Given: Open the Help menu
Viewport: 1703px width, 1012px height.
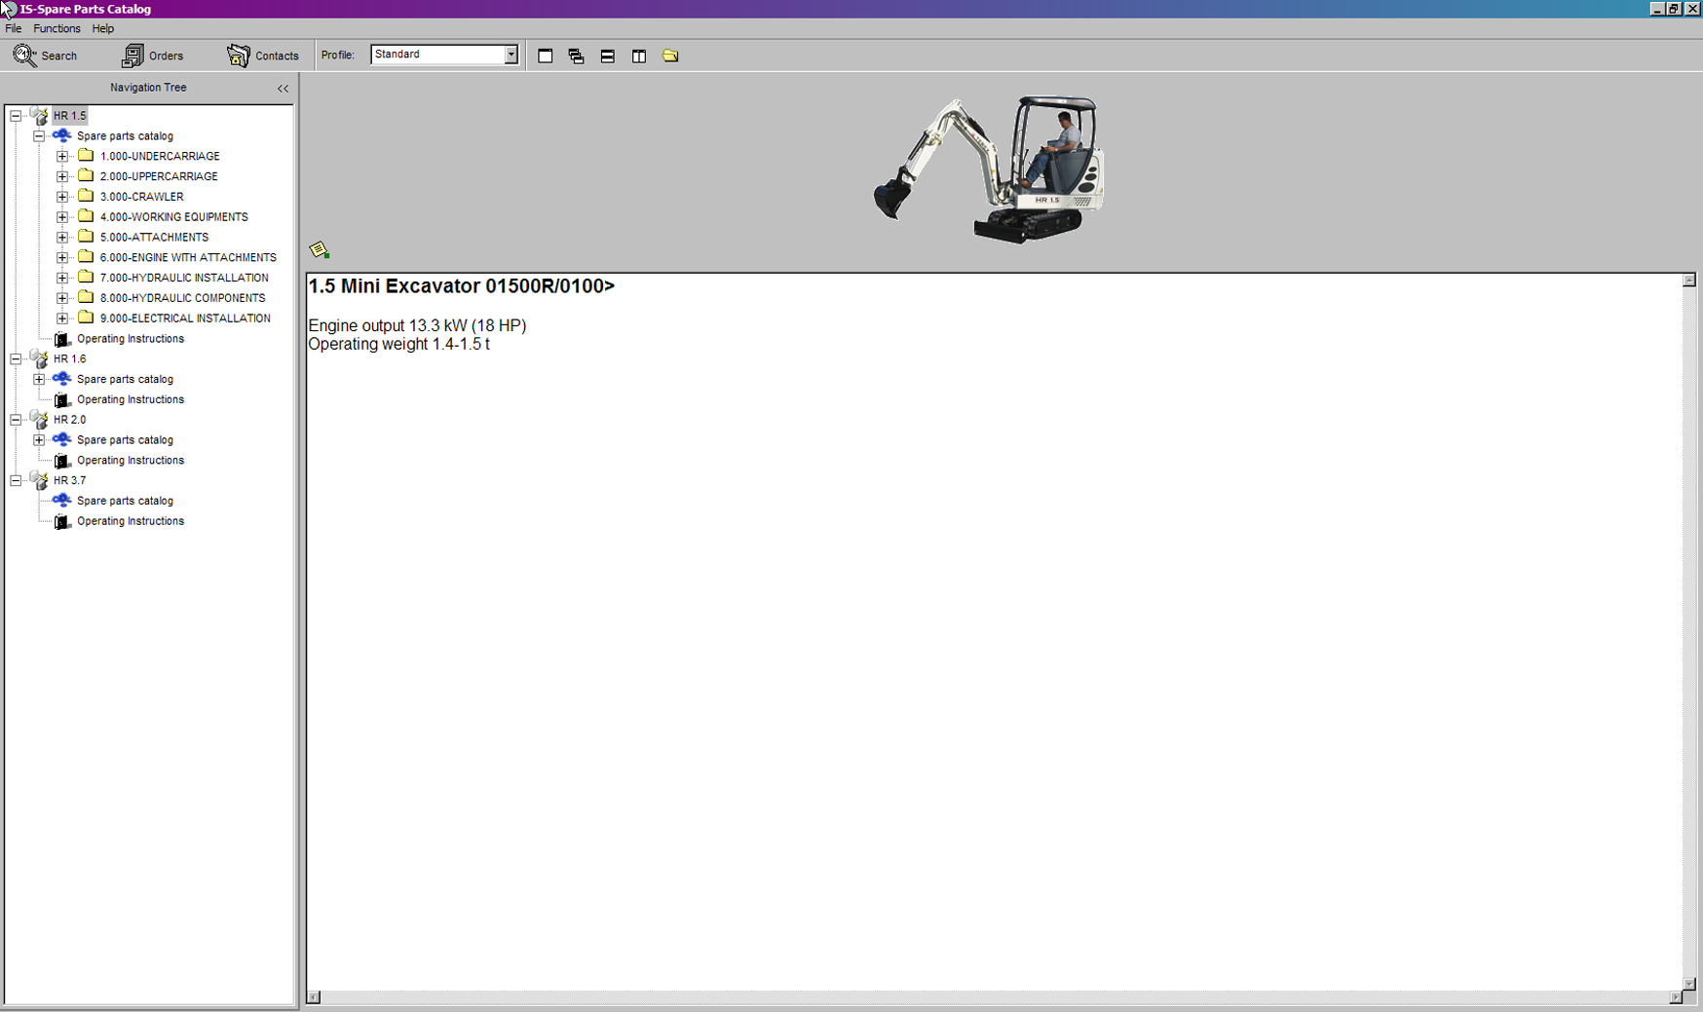Looking at the screenshot, I should tap(102, 28).
